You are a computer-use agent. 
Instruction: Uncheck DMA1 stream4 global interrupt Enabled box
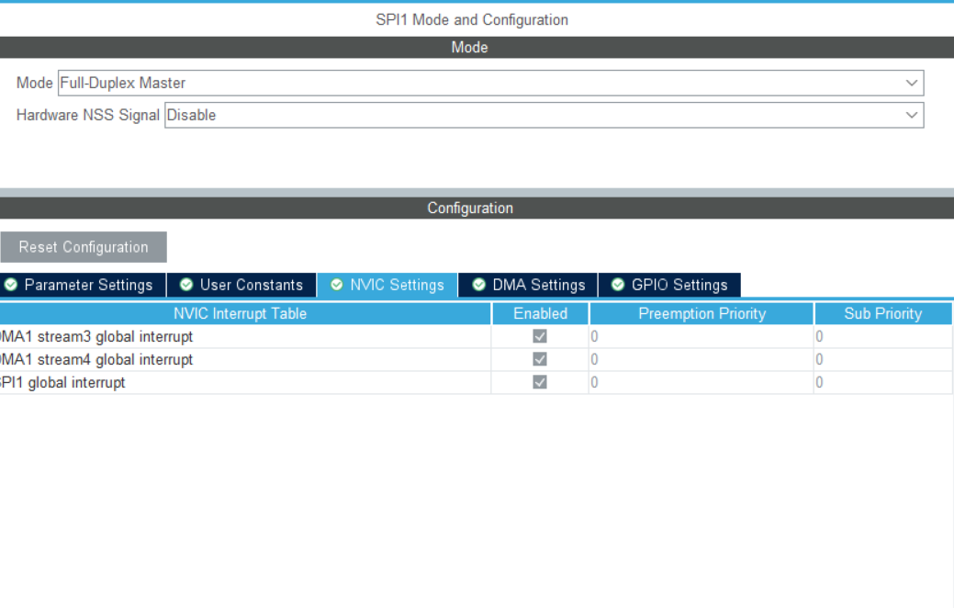[x=539, y=359]
